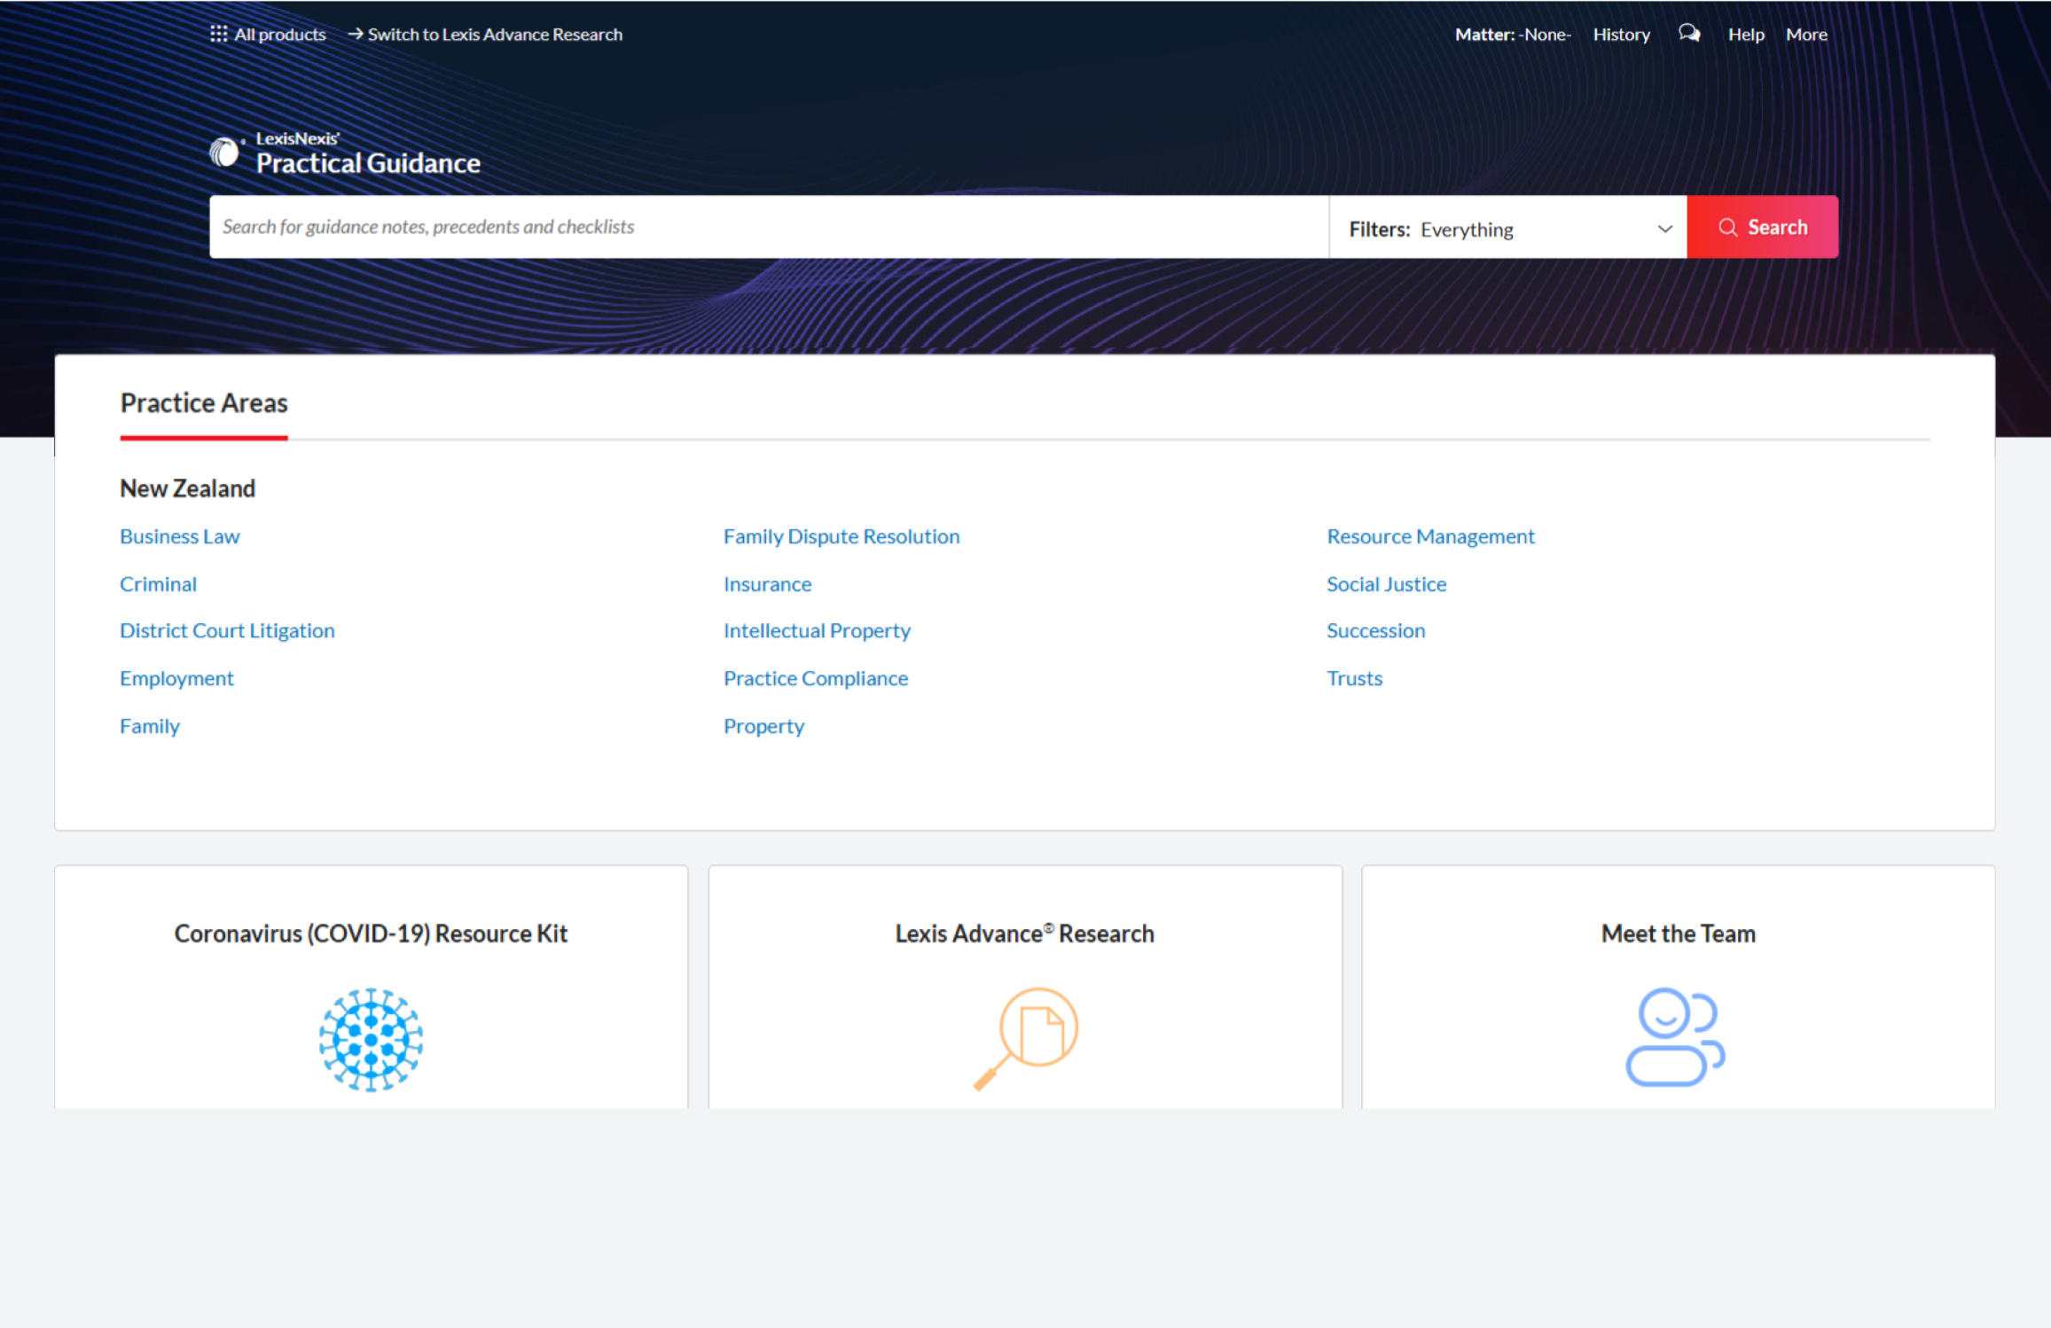Open Family Dispute Resolution link
The image size is (2051, 1328).
841,536
